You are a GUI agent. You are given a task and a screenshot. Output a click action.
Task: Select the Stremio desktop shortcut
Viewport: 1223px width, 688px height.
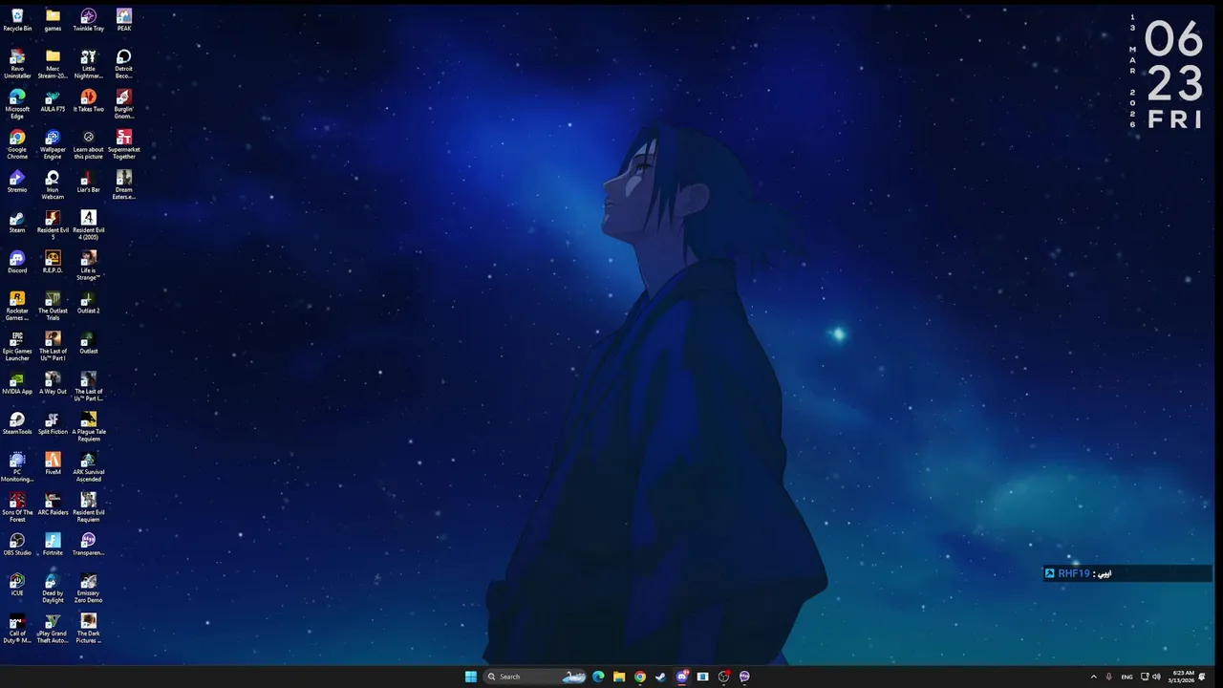coord(17,182)
